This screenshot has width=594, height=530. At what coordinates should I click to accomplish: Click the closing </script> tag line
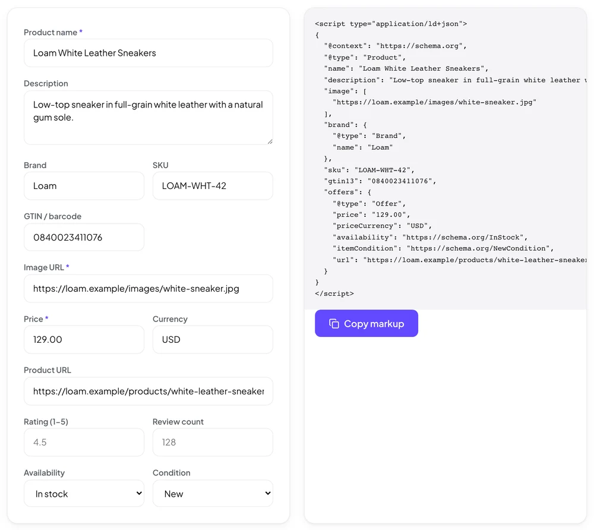pyautogui.click(x=334, y=294)
